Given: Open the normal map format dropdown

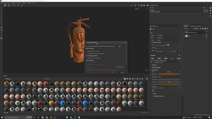Looking at the screenshot, I should click(x=99, y=51).
